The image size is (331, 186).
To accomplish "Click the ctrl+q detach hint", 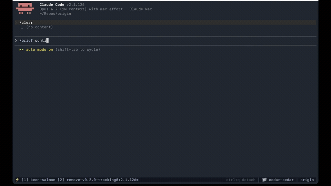I will point(241,180).
